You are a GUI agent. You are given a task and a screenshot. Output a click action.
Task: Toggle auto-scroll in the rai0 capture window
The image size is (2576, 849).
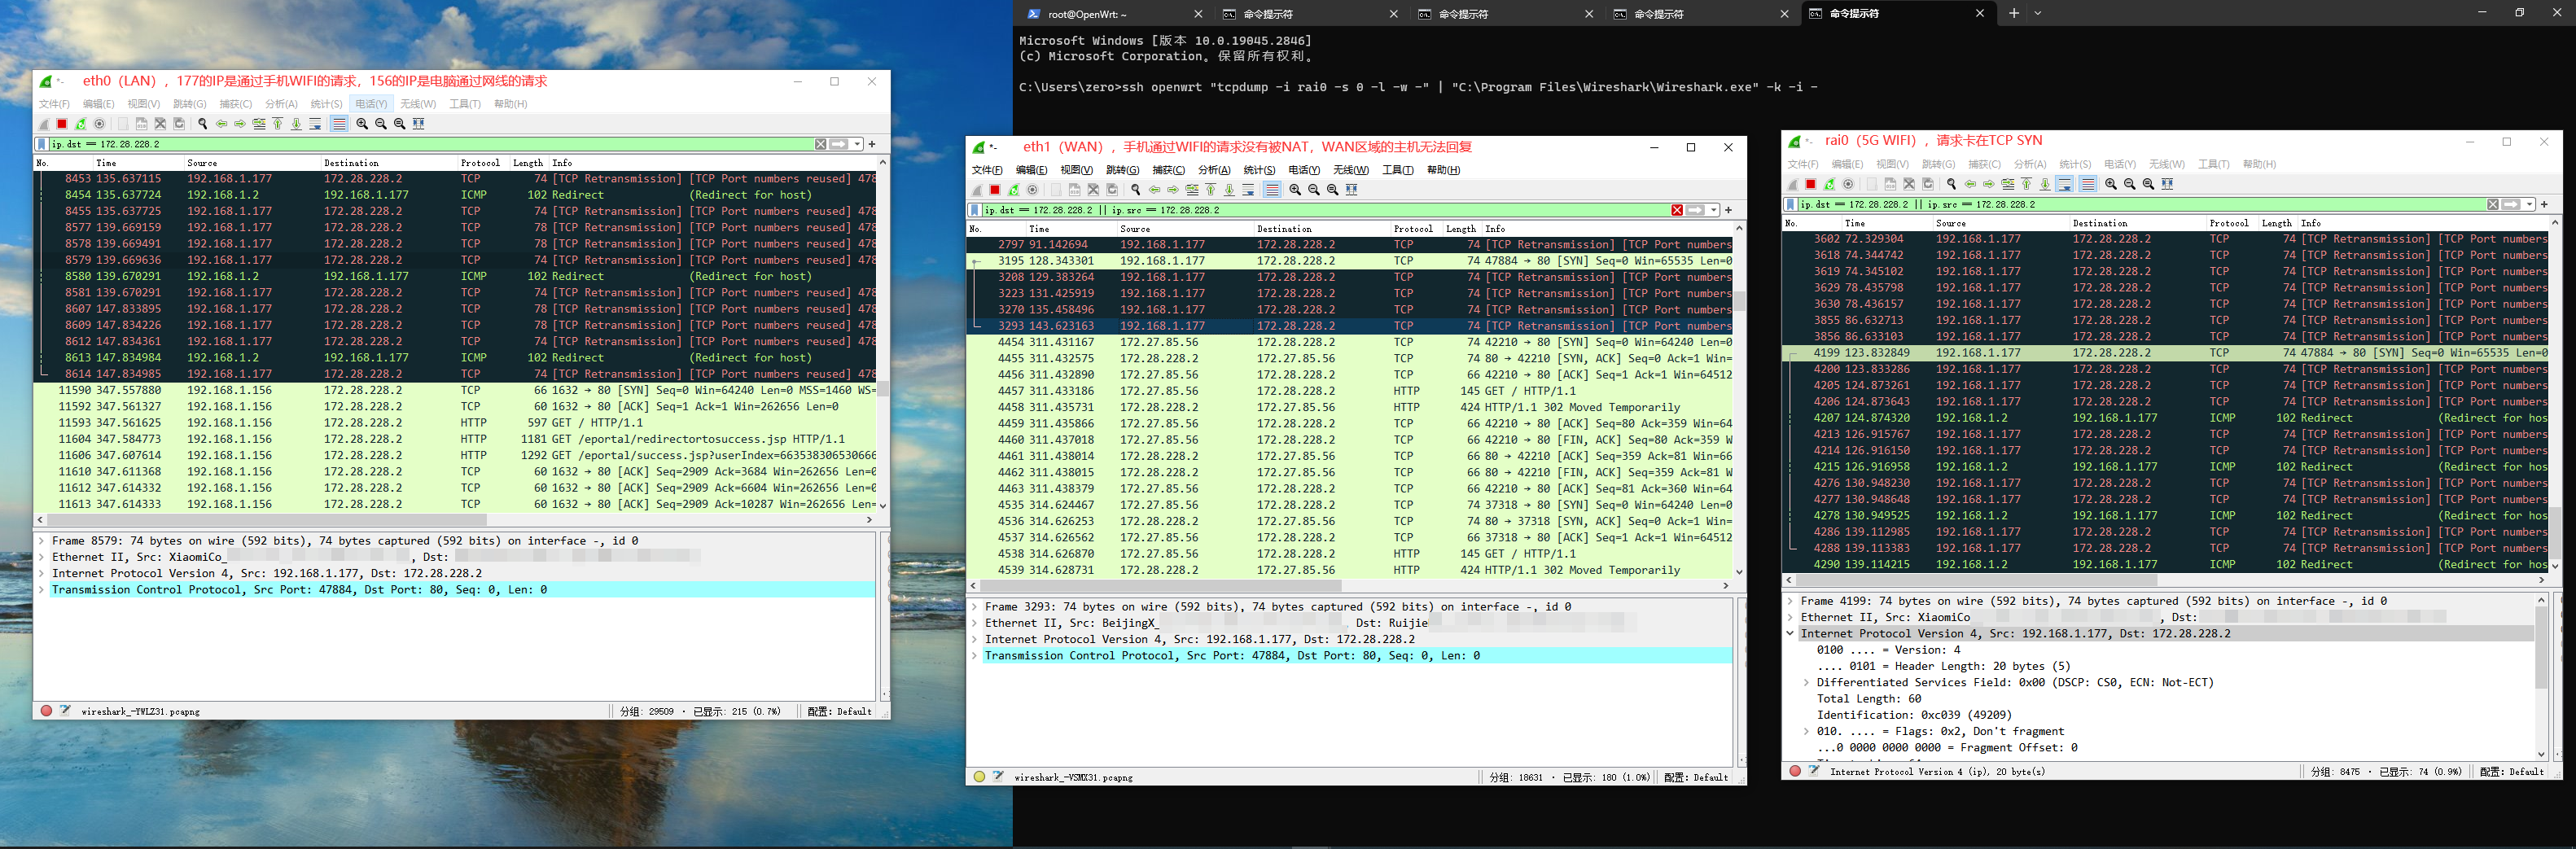pos(2065,184)
